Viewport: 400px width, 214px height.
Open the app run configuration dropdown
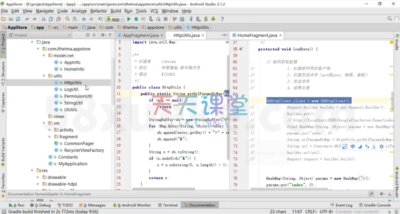coord(115,19)
